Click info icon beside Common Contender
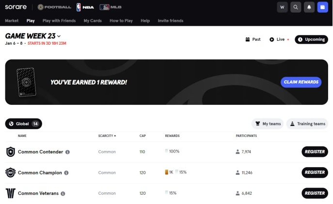 [x=67, y=152]
